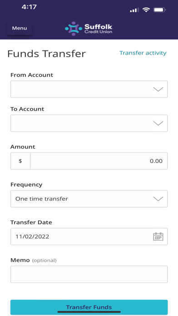Tap the cellular signal bars icon
The width and height of the screenshot is (178, 316).
(x=134, y=10)
